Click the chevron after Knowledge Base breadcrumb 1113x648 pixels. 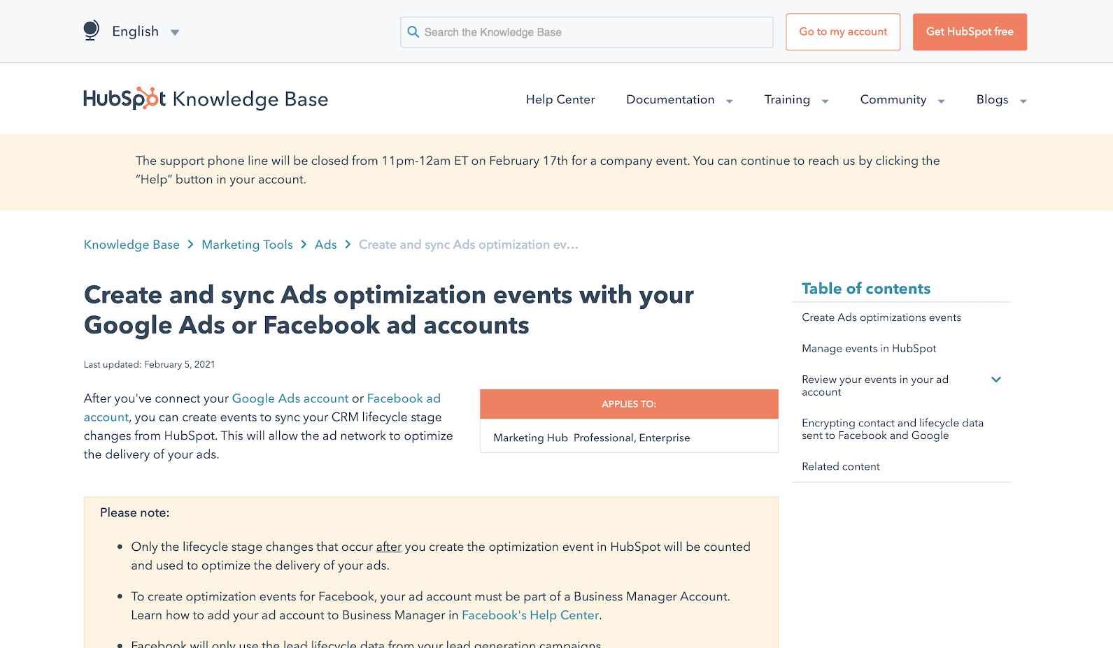[190, 245]
